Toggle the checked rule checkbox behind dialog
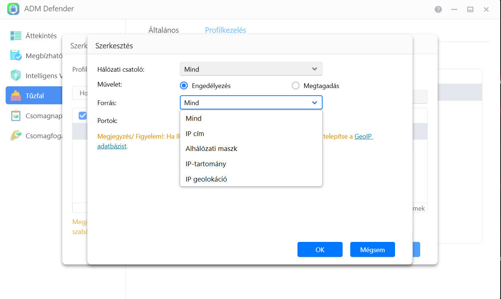This screenshot has height=299, width=501. (x=83, y=116)
